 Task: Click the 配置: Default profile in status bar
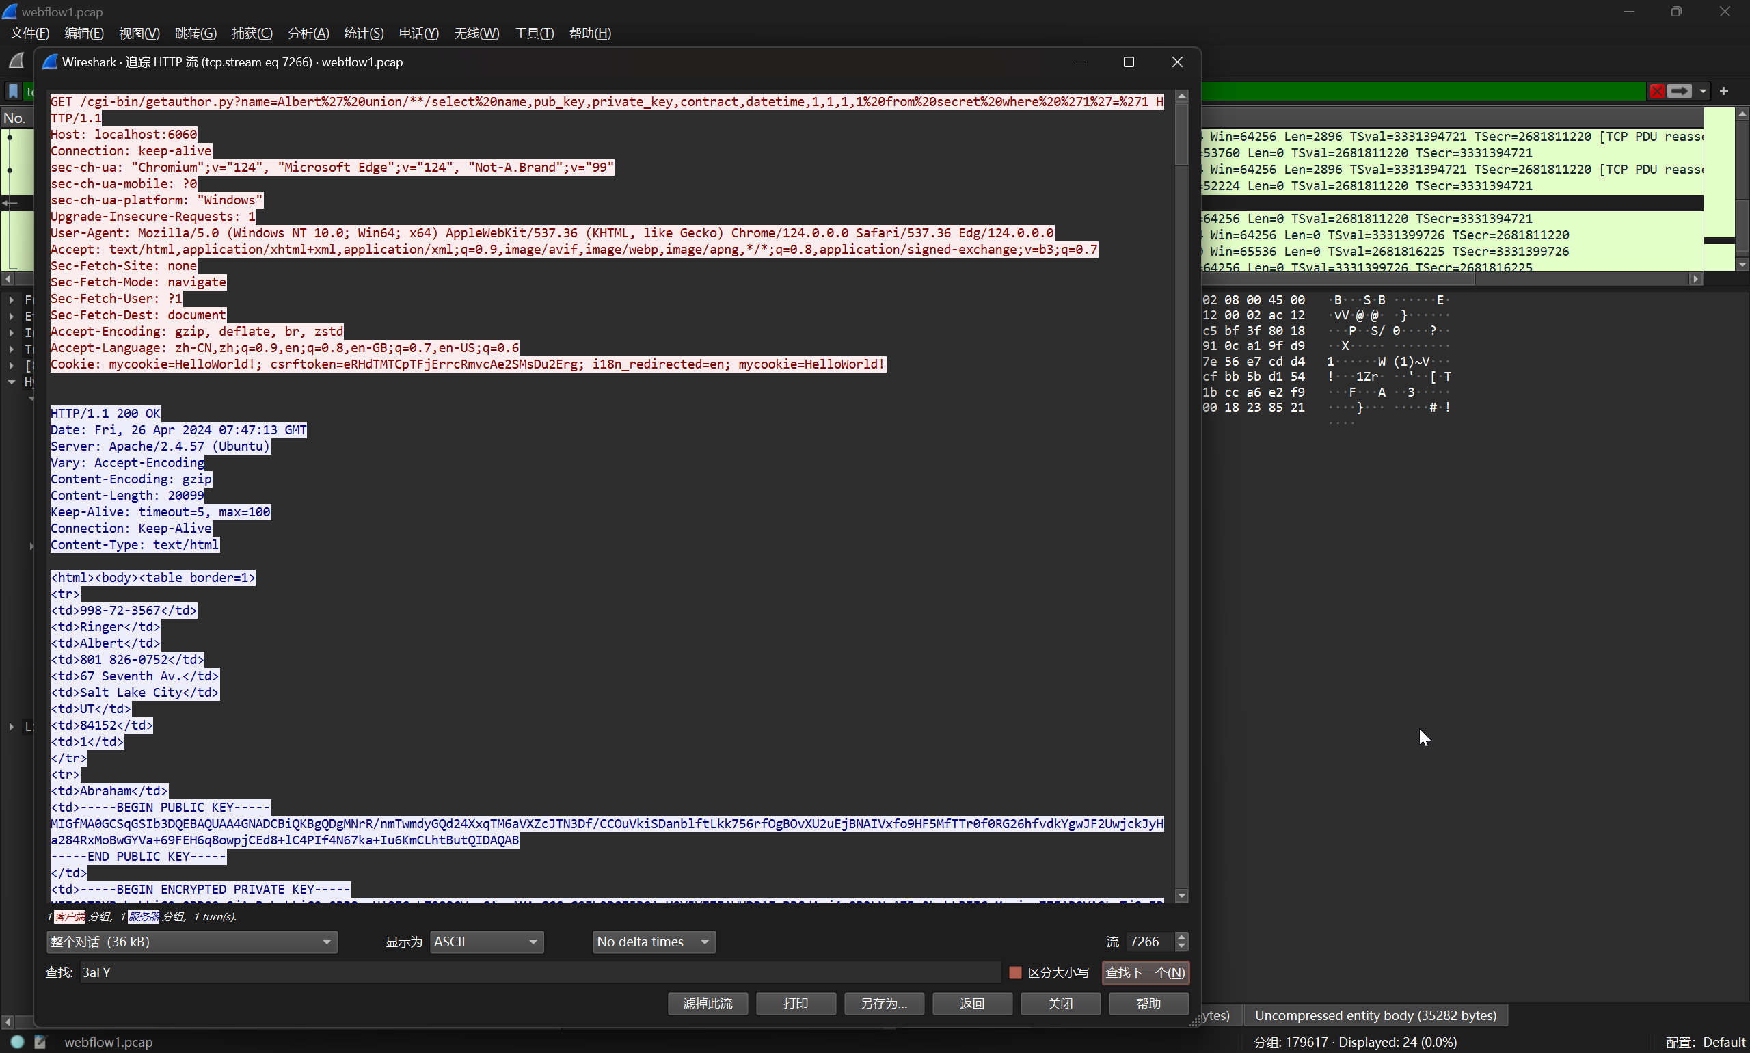[1705, 1042]
